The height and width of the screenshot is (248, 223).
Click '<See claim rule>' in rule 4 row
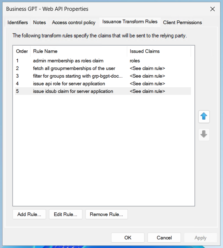pyautogui.click(x=147, y=83)
